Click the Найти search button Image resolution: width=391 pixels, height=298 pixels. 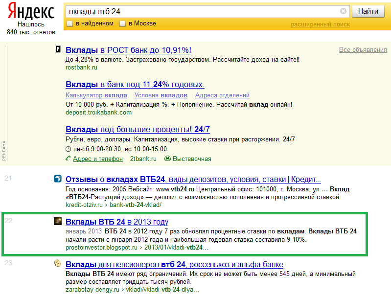368,11
